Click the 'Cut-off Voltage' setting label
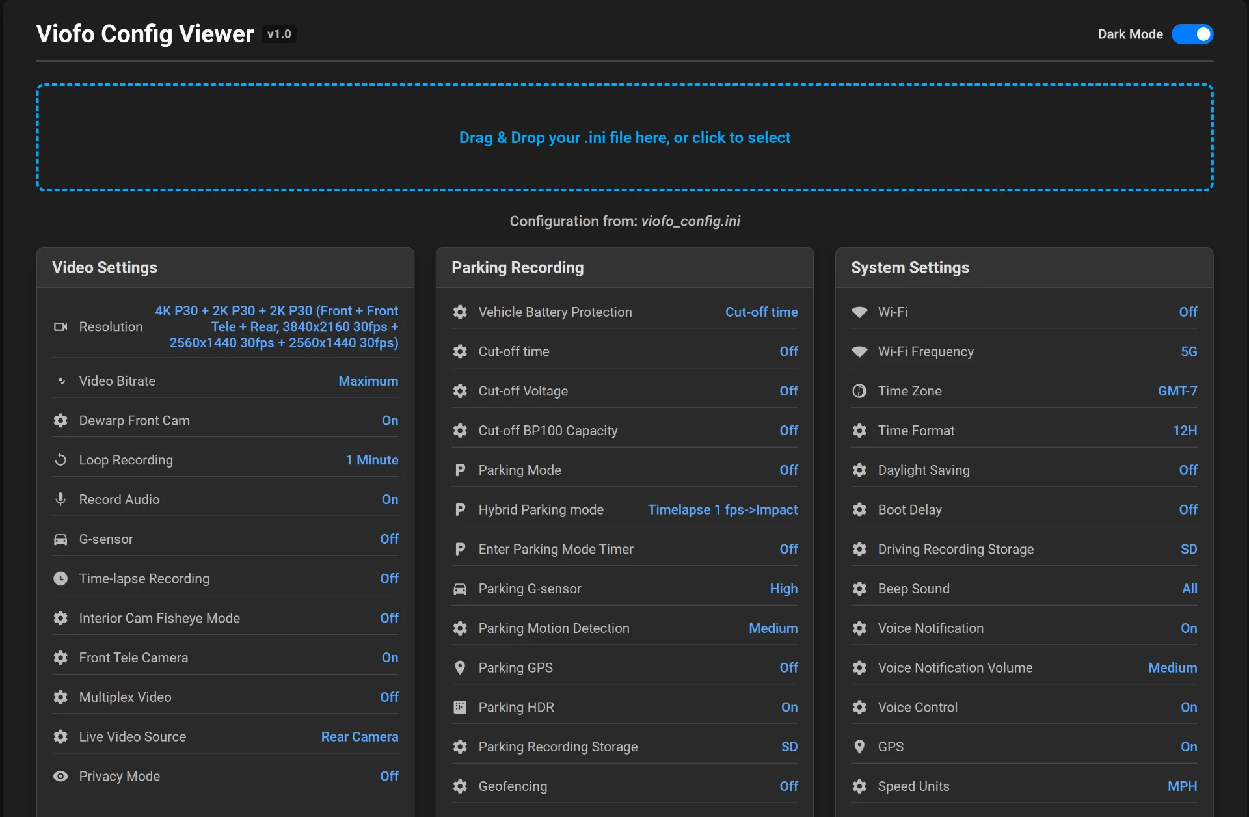This screenshot has height=817, width=1249. coord(523,391)
